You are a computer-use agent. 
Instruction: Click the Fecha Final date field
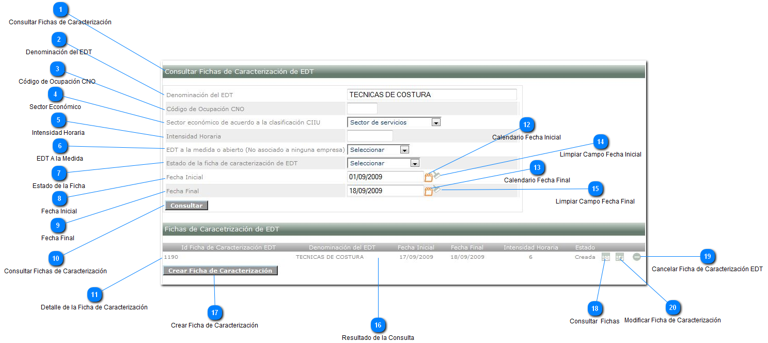tap(385, 191)
